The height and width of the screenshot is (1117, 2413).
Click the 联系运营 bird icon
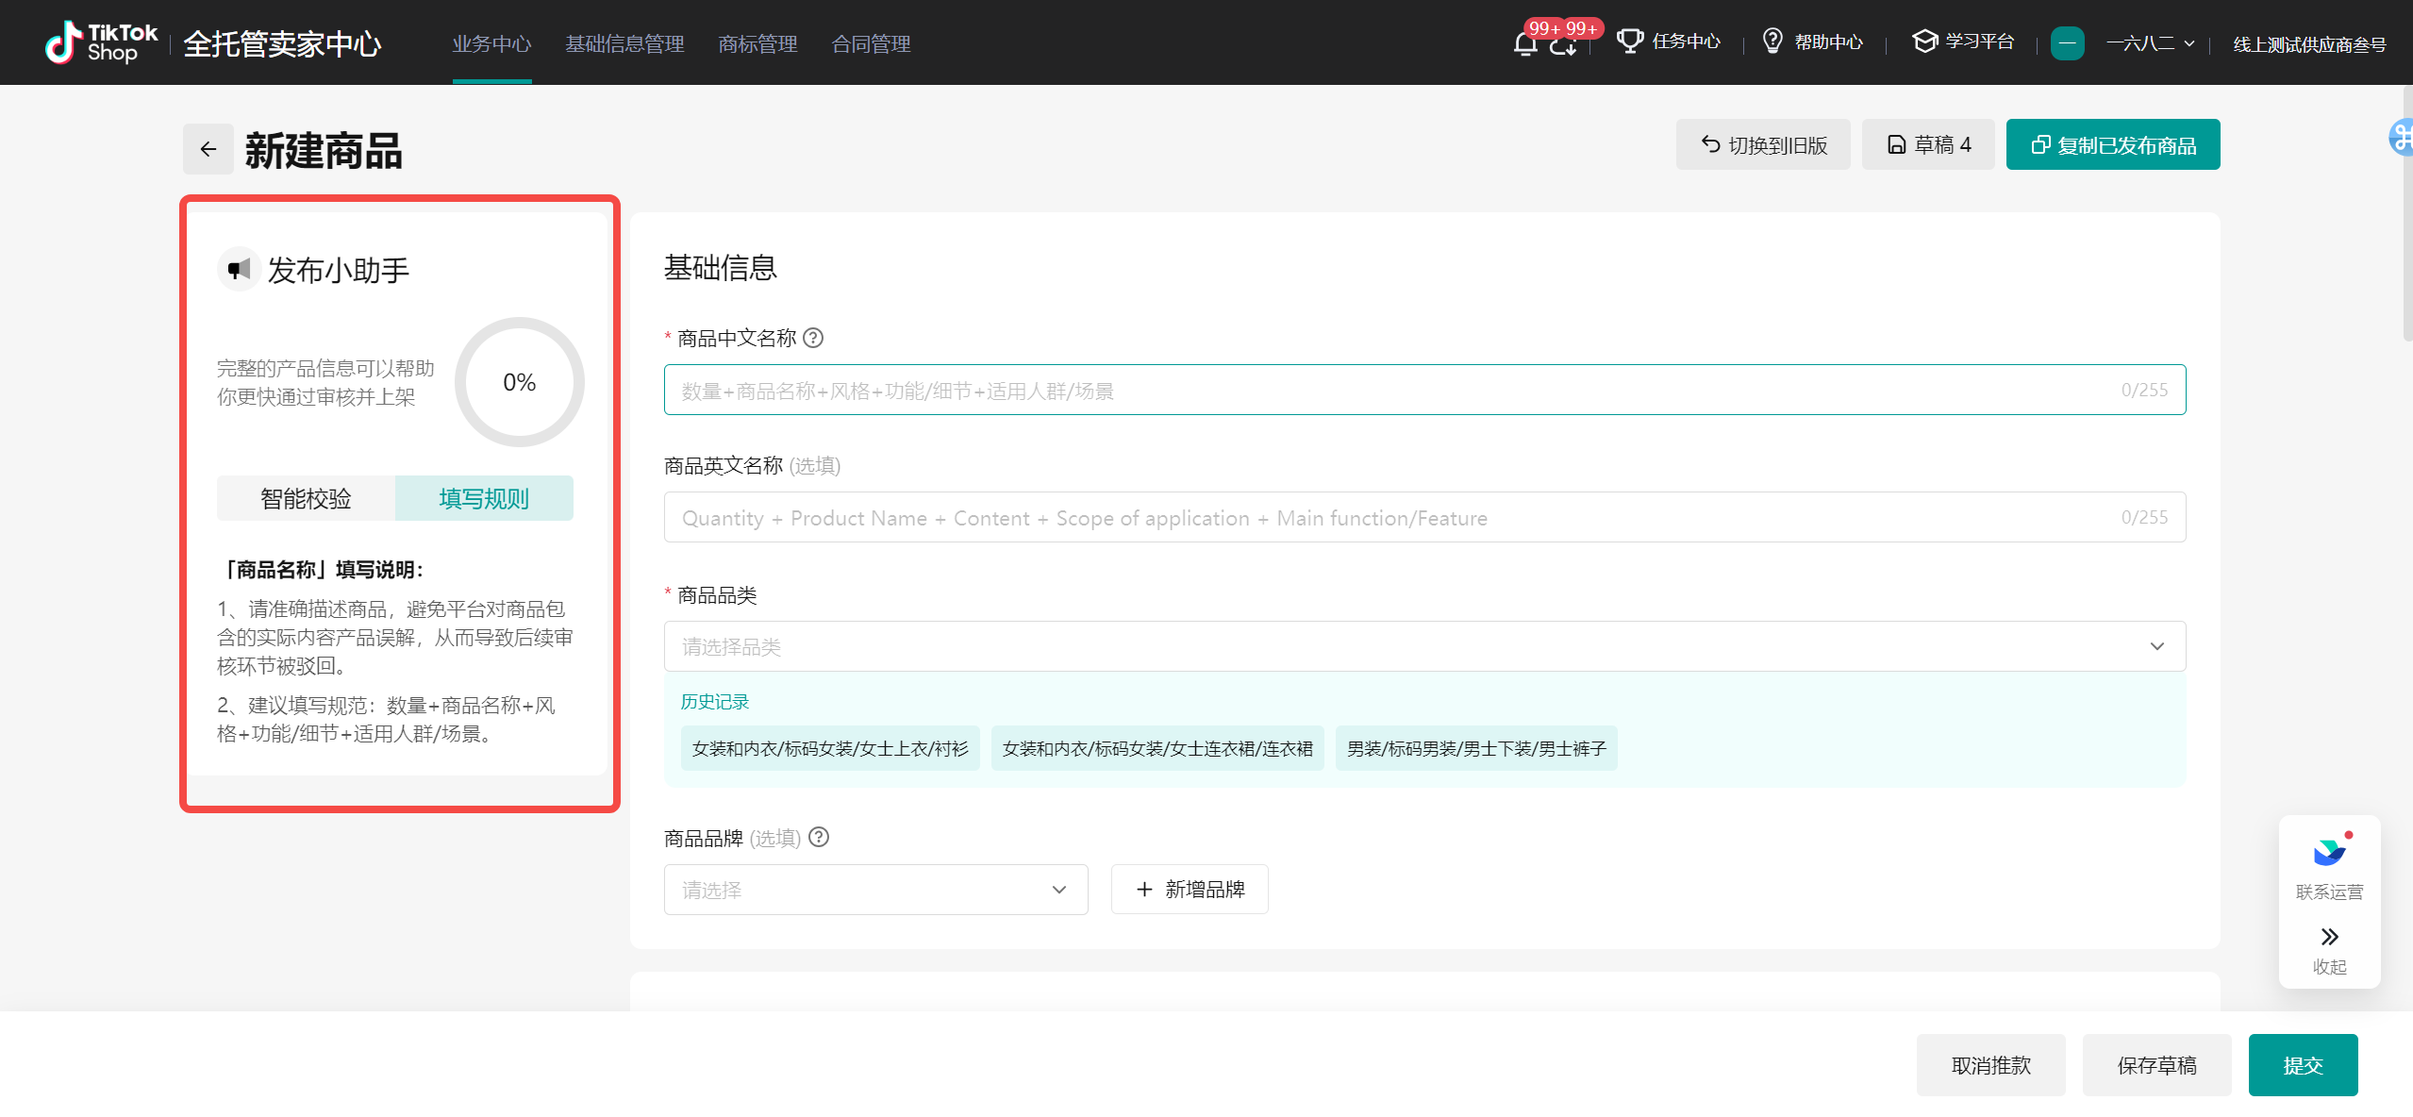(x=2329, y=852)
